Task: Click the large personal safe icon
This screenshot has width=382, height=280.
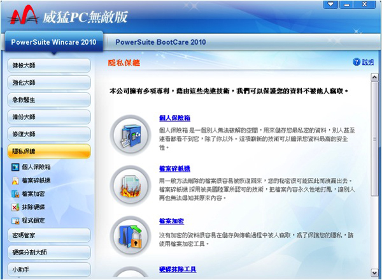Action: click(131, 135)
